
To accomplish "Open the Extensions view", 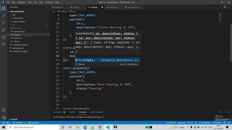I will click(4, 37).
